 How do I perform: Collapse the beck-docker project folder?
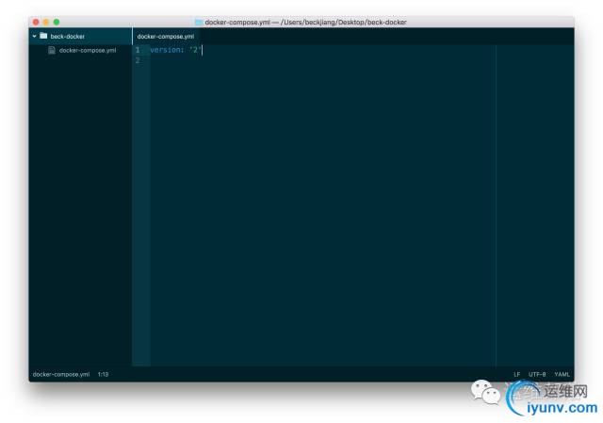click(x=34, y=36)
